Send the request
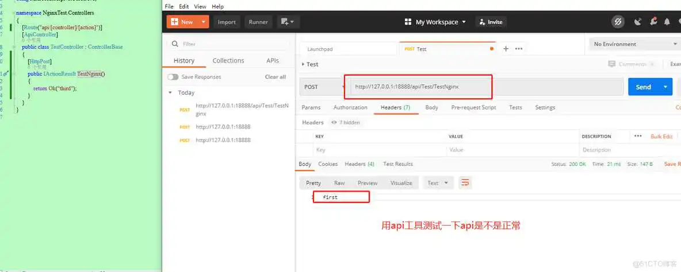This screenshot has height=272, width=681. (x=643, y=87)
